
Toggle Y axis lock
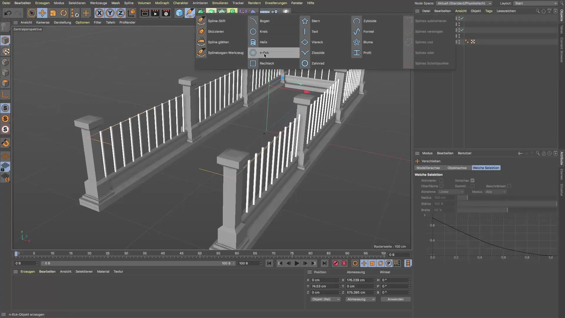110,13
